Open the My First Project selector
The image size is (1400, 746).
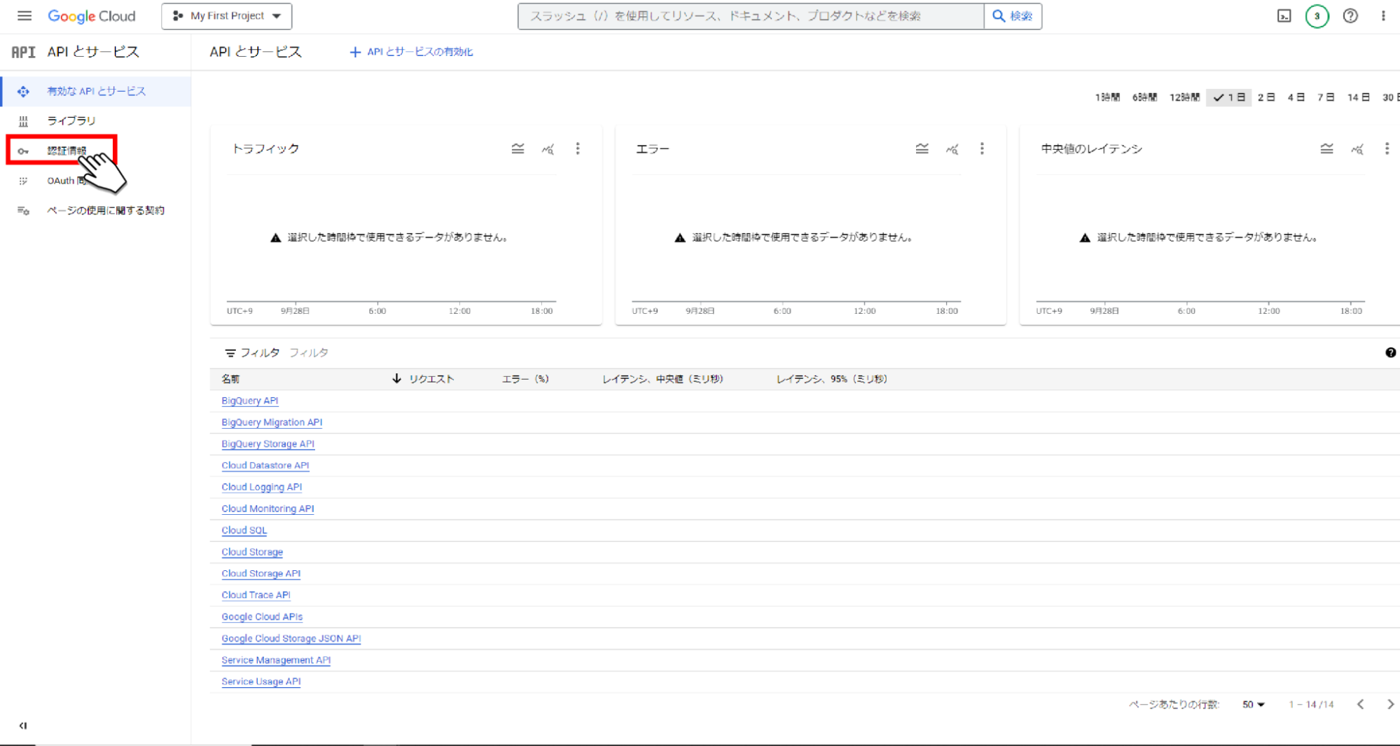pyautogui.click(x=226, y=15)
